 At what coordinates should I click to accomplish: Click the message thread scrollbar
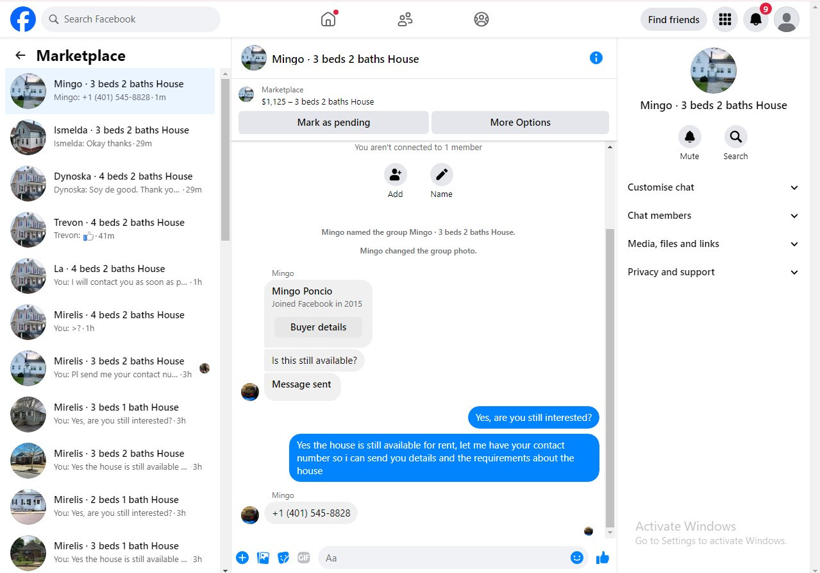610,377
